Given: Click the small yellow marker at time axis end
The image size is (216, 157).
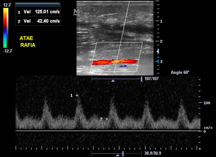Looking at the screenshot, I should pyautogui.click(x=200, y=149).
